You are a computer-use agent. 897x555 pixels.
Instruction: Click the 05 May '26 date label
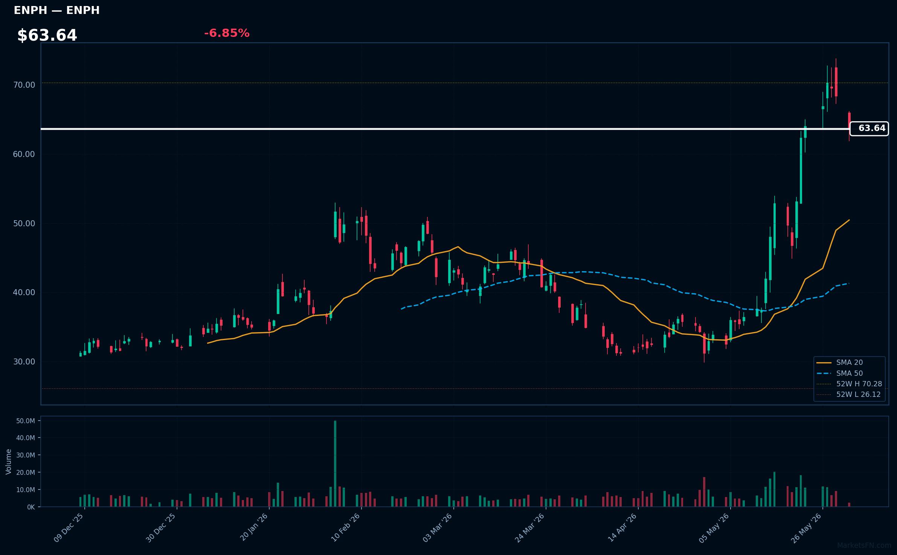714,528
